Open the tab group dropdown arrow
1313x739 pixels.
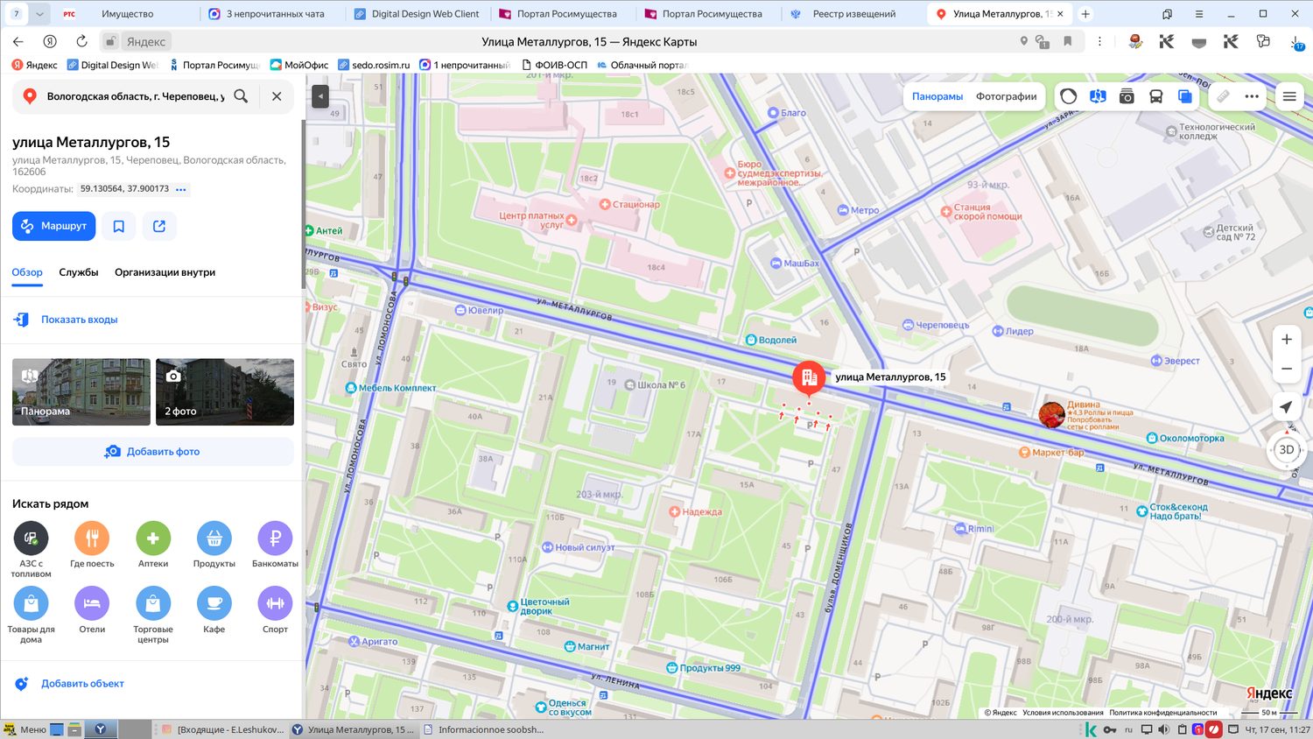tap(39, 14)
